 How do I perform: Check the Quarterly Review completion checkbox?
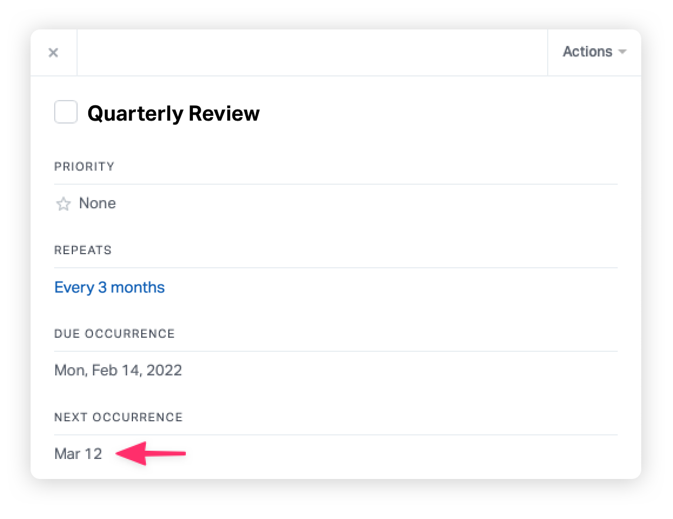66,112
